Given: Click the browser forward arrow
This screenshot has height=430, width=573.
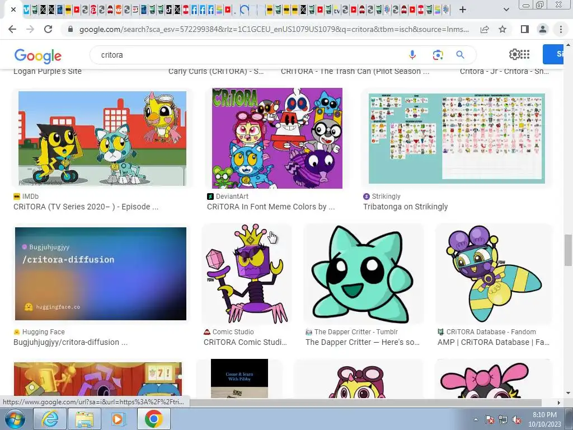Looking at the screenshot, I should [x=30, y=29].
